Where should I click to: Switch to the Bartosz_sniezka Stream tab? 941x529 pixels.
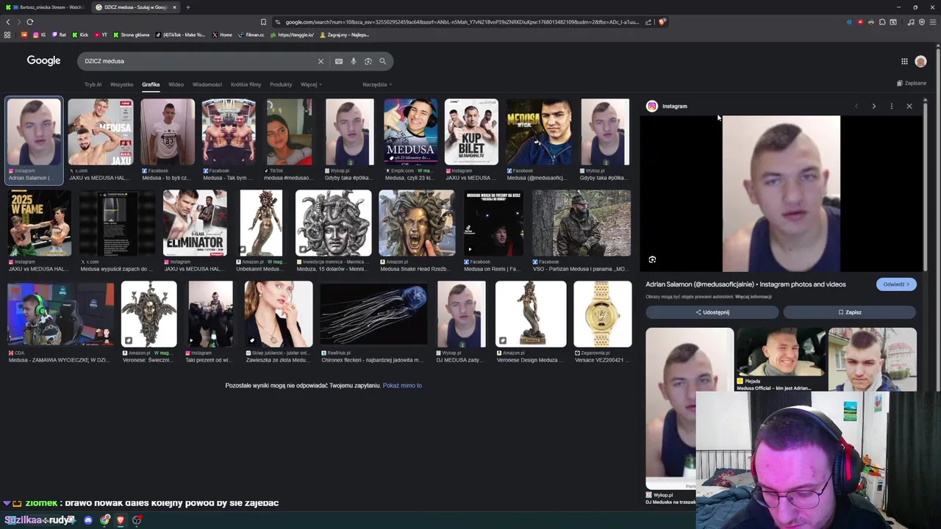click(46, 7)
